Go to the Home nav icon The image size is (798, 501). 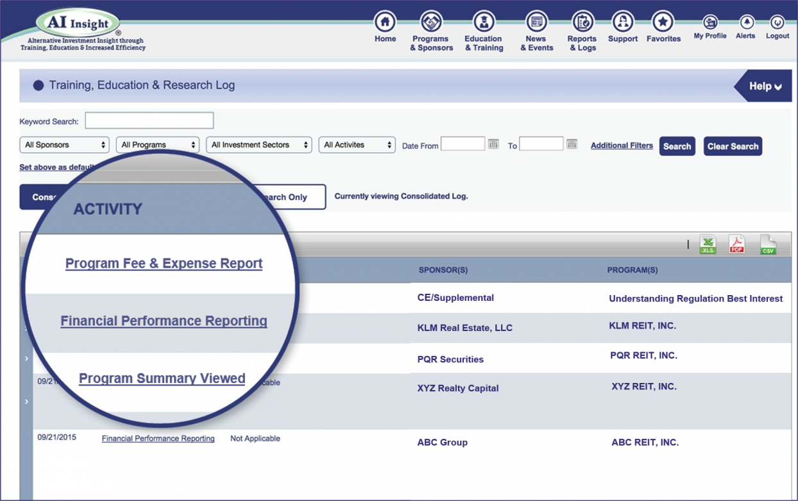click(x=385, y=22)
